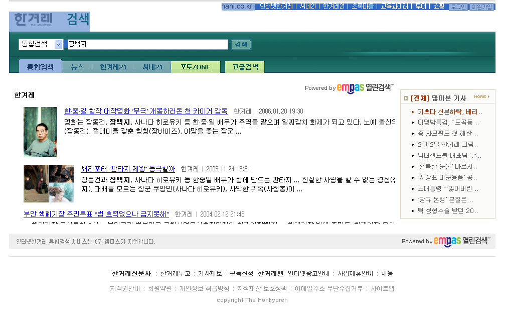Click the date text 2004.02.12 21:48
Image resolution: width=505 pixels, height=316 pixels.
coord(222,215)
